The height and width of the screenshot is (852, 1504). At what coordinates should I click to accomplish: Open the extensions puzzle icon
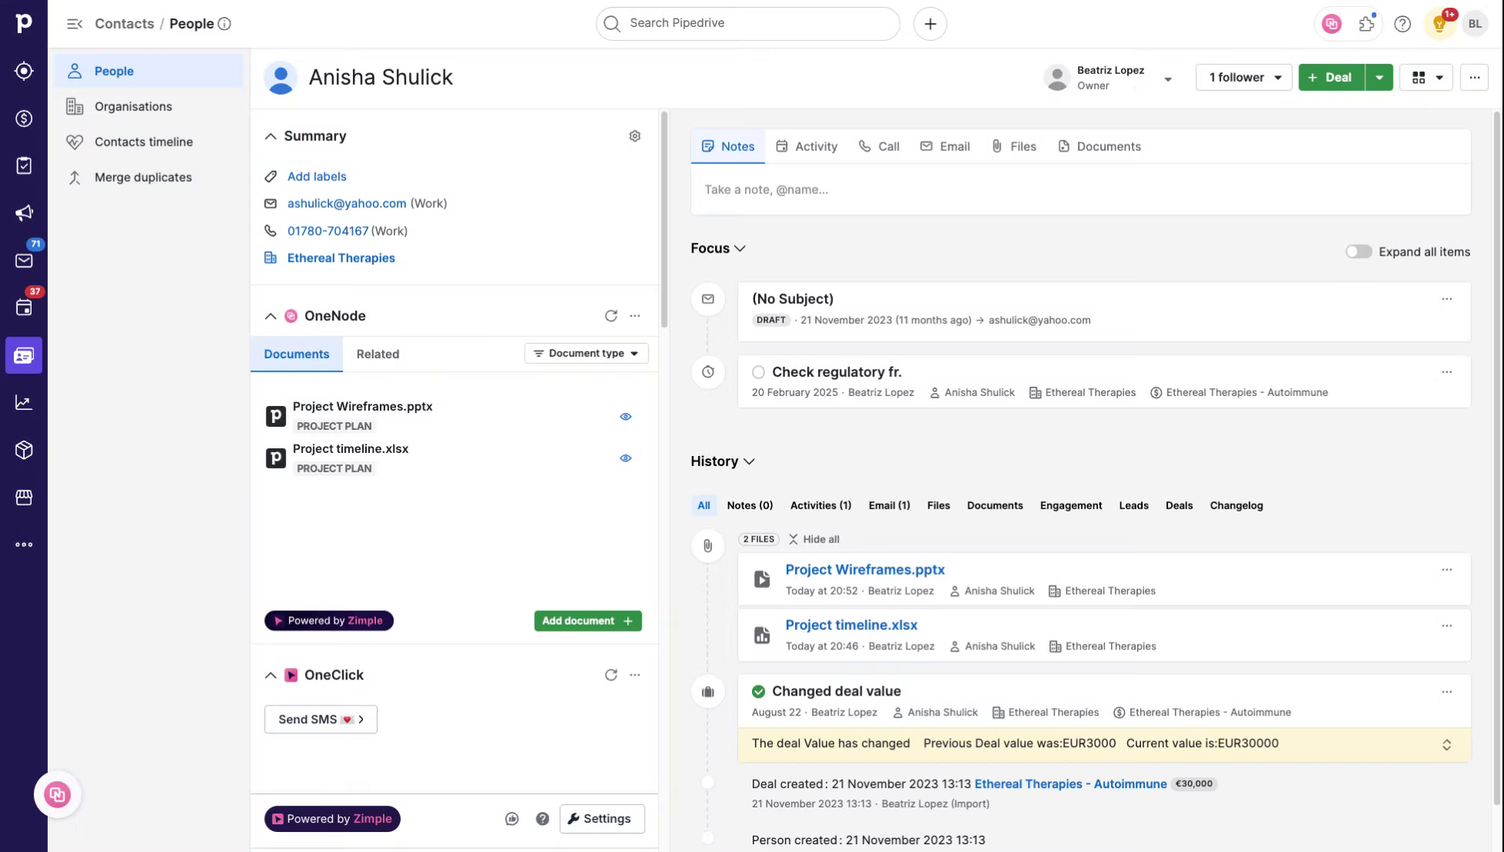[x=1367, y=24]
